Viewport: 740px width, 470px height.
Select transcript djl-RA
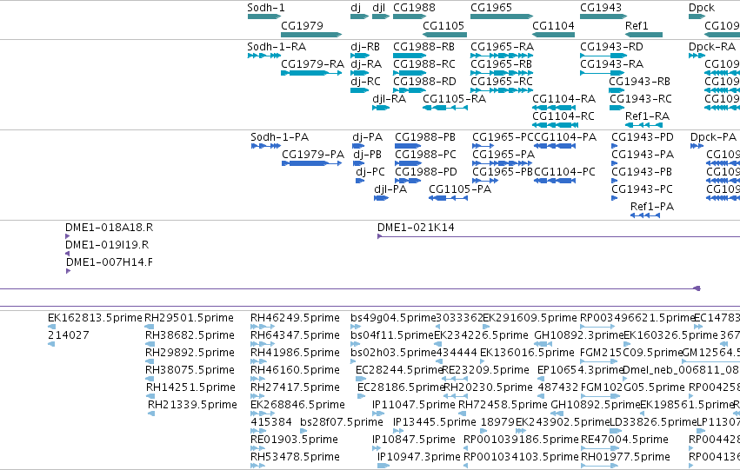[x=381, y=108]
